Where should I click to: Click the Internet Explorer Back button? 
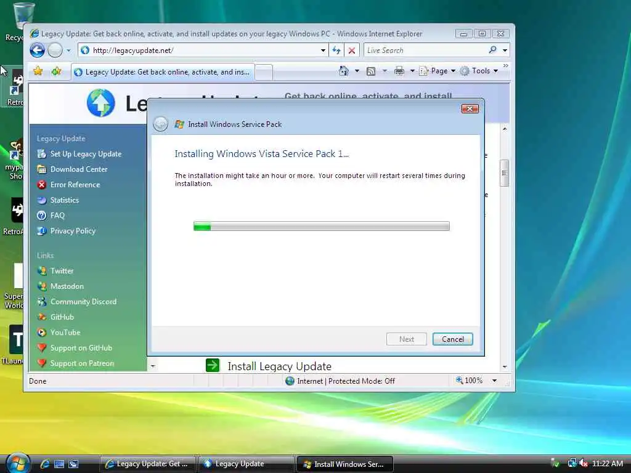[37, 51]
